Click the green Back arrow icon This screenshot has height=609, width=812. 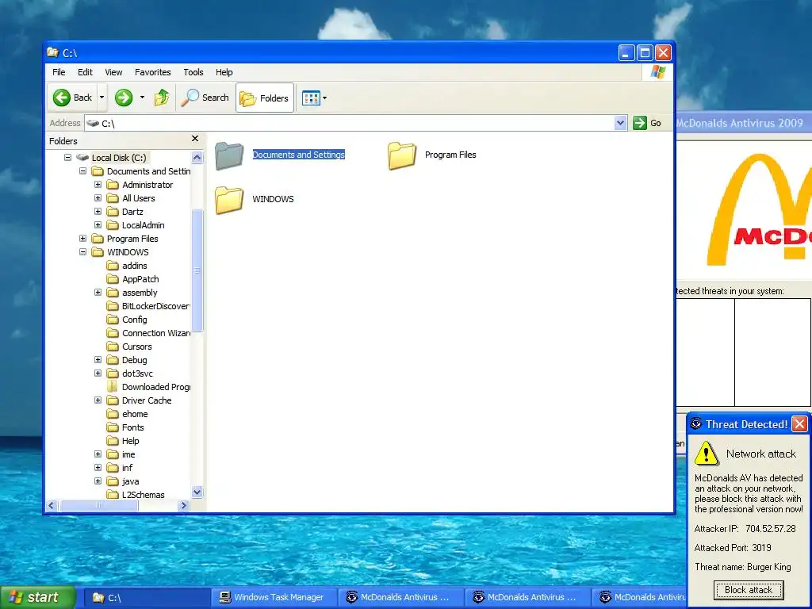click(62, 98)
